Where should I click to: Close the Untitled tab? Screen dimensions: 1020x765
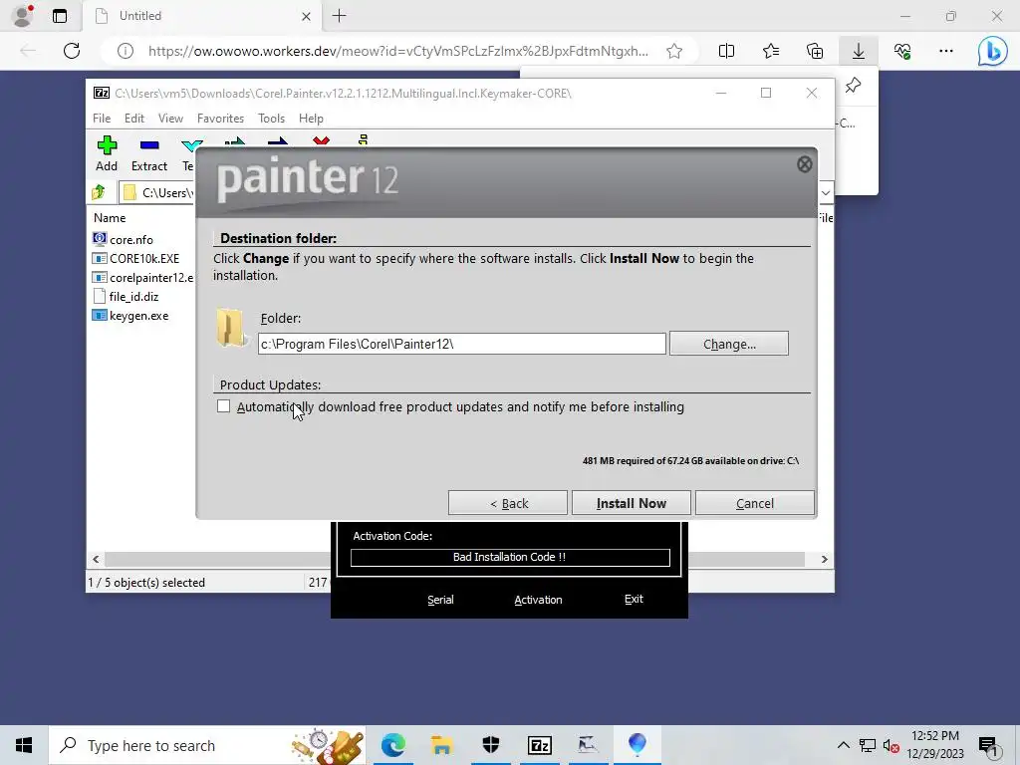[x=306, y=16]
